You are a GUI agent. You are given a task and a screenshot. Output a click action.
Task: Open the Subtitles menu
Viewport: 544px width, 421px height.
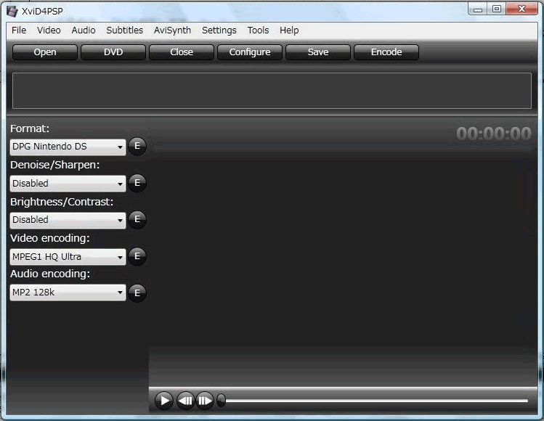point(124,30)
